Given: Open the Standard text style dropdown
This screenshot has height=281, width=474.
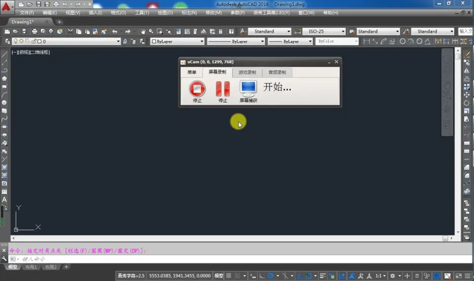Looking at the screenshot, I should click(x=270, y=32).
